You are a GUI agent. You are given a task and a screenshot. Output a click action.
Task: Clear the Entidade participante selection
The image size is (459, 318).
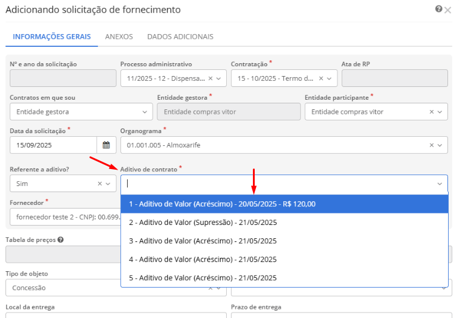432,112
